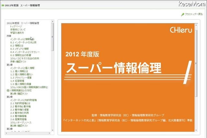
Task: Select 1.3 プライバシー侵害
Action: [21, 78]
